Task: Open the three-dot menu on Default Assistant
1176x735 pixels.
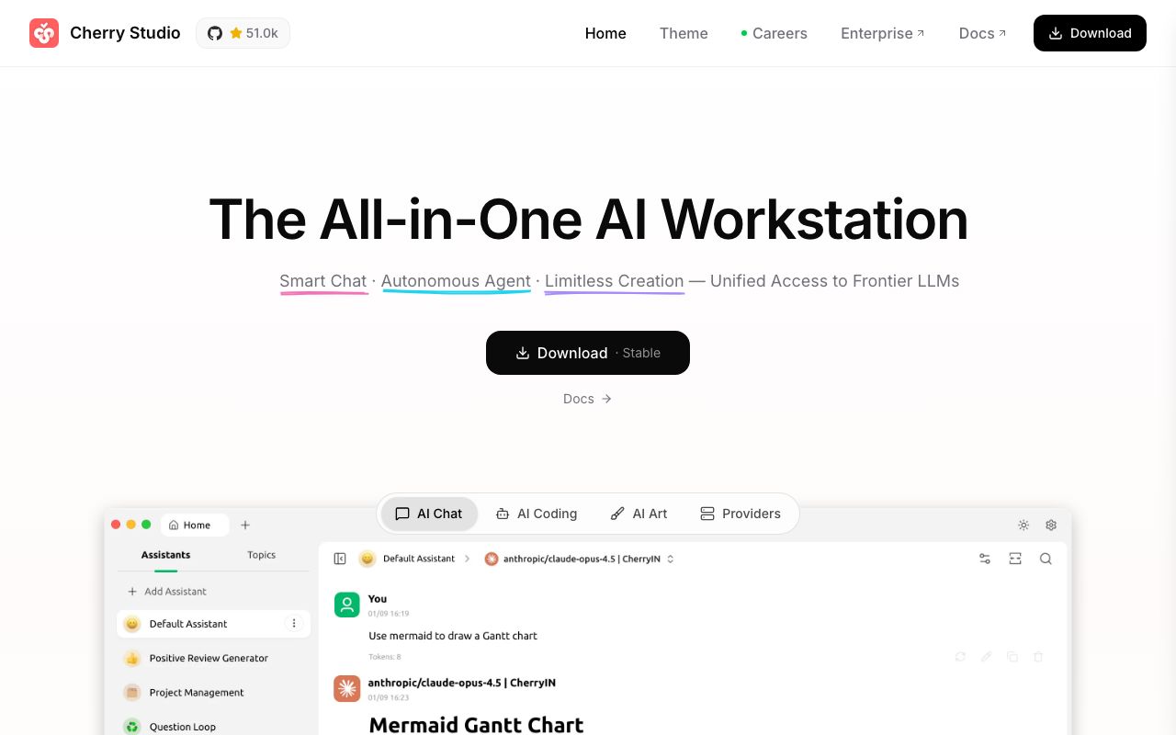Action: (294, 624)
